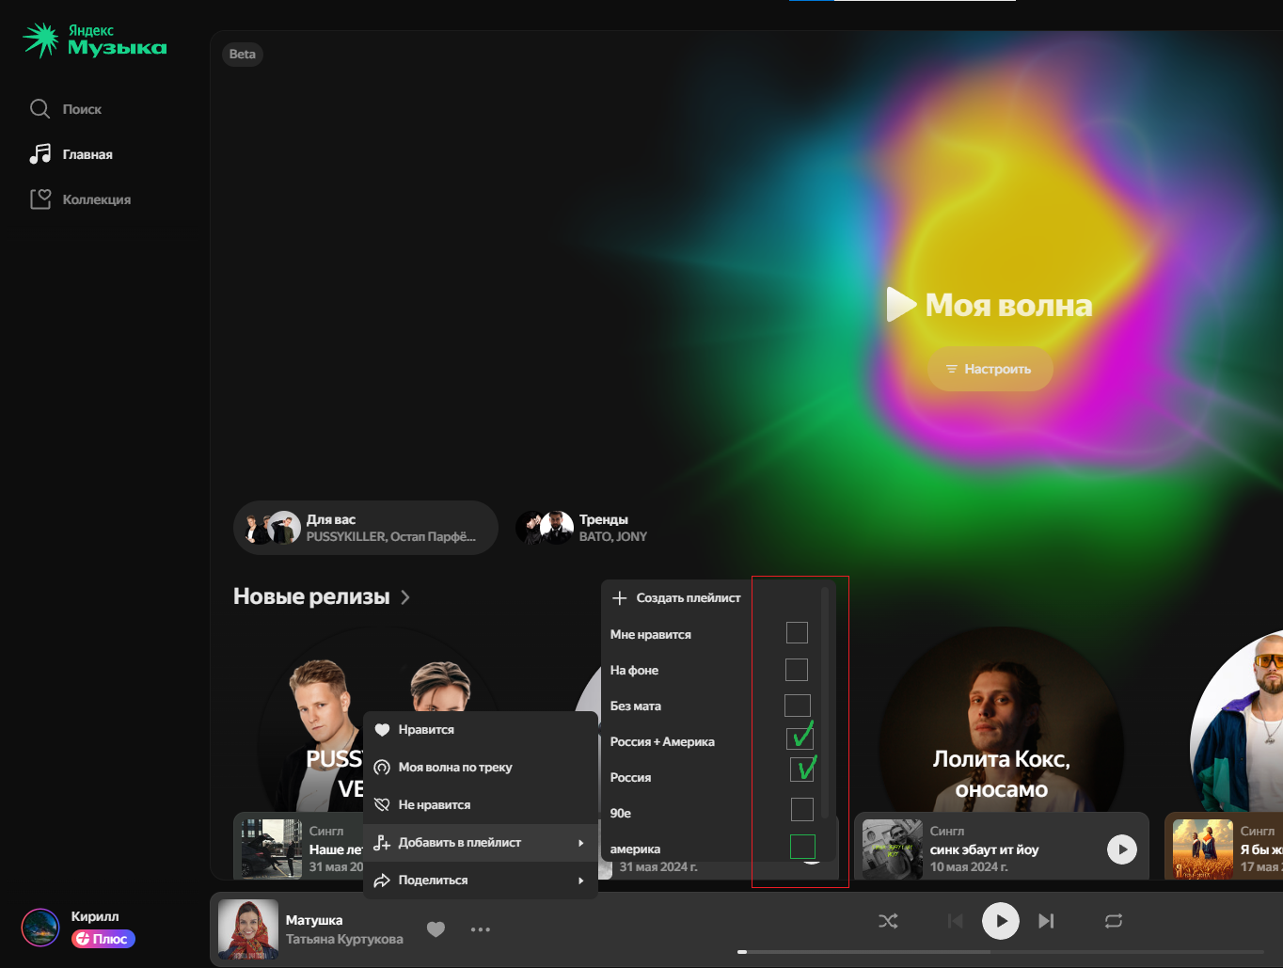
Task: Click the Моя волна title text
Action: (1009, 305)
